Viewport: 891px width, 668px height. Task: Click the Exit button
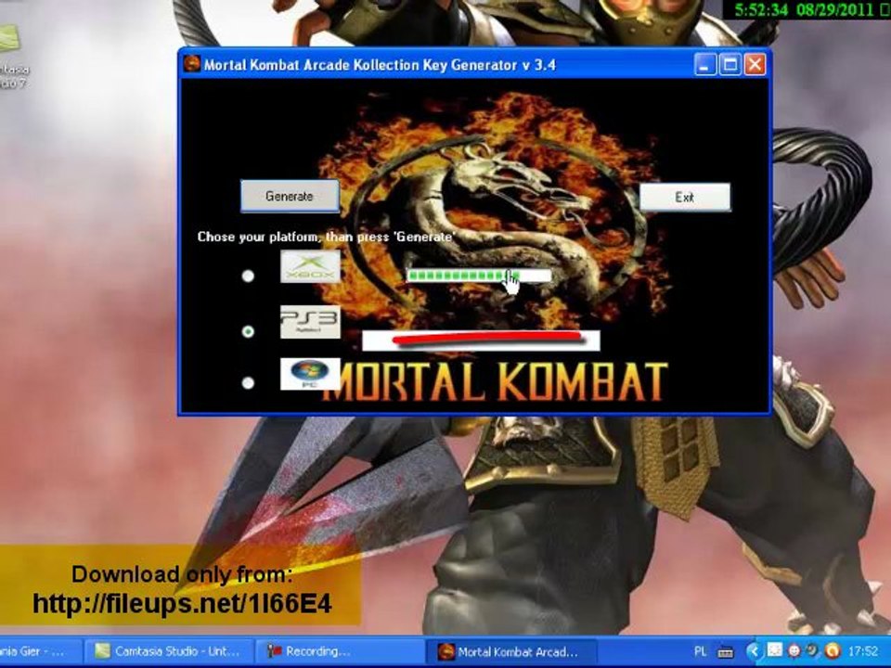pos(685,197)
